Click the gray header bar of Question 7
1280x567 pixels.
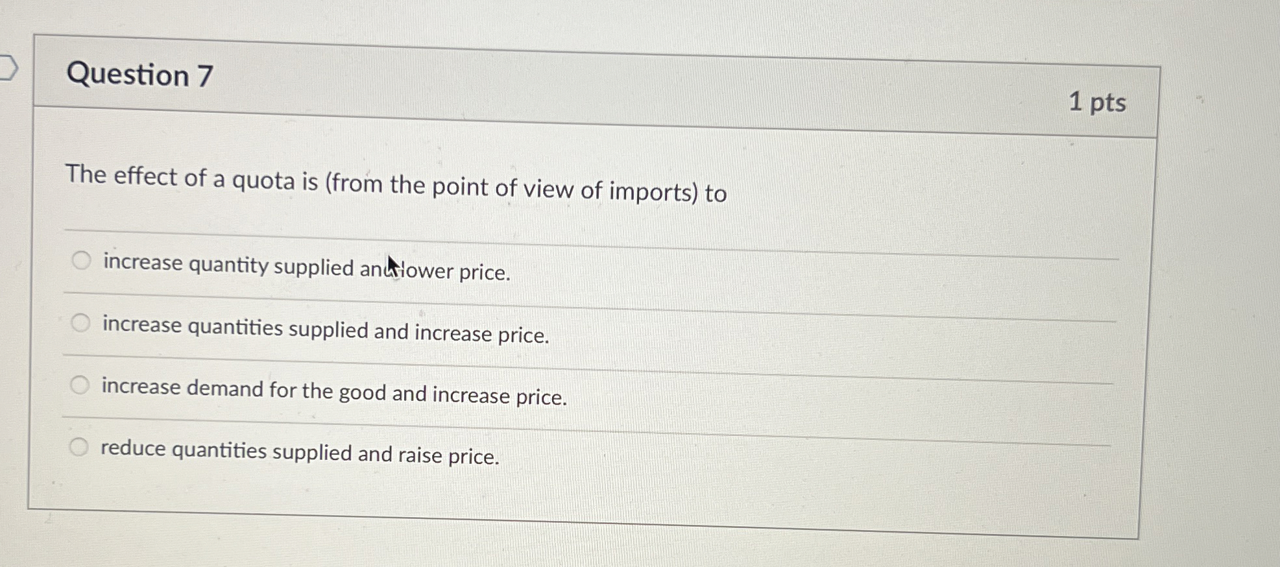click(584, 84)
